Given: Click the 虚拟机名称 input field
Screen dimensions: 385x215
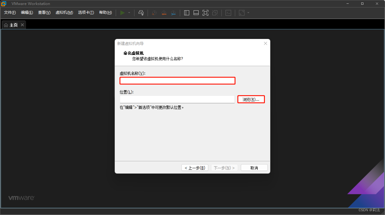Looking at the screenshot, I should (177, 81).
